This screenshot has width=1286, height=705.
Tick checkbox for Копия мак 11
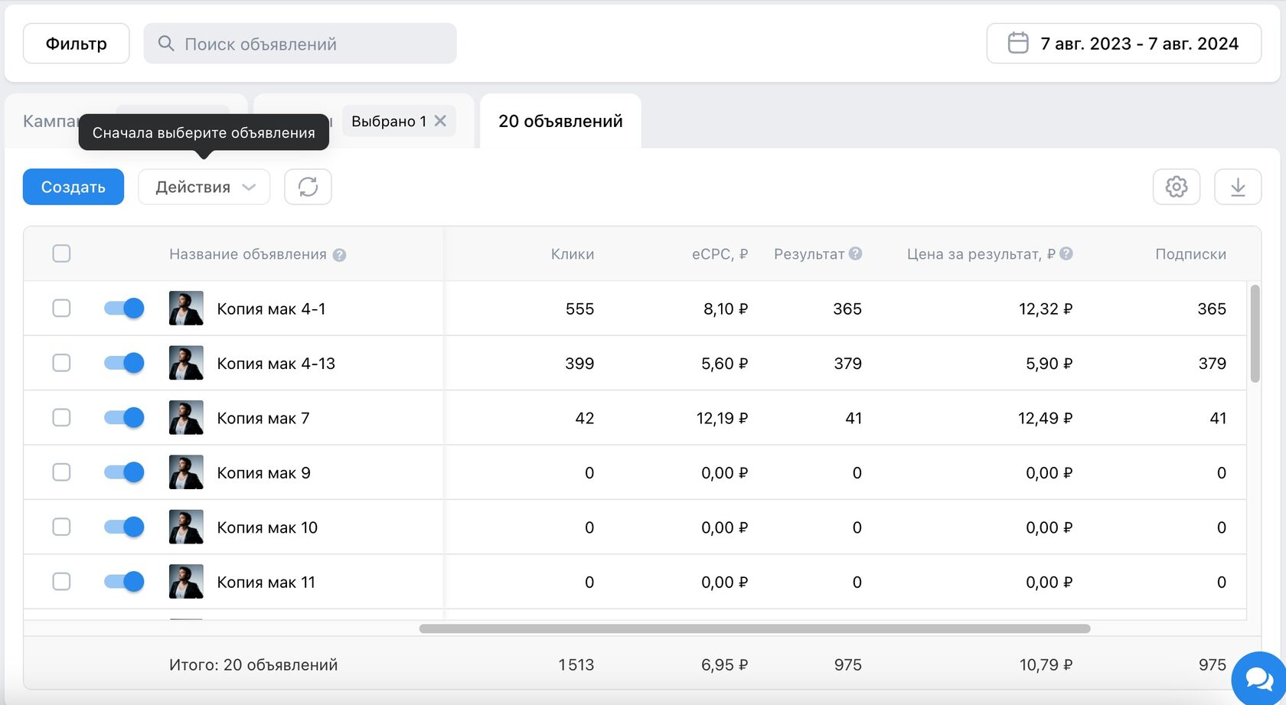(61, 582)
